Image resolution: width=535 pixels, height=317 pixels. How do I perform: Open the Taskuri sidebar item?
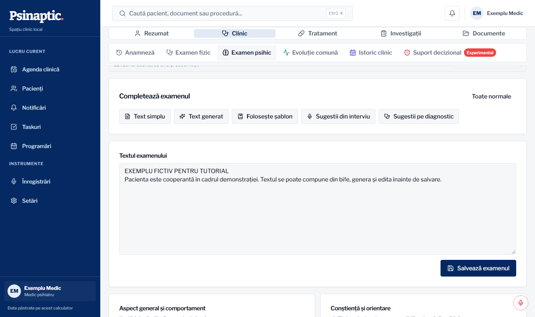click(x=50, y=127)
